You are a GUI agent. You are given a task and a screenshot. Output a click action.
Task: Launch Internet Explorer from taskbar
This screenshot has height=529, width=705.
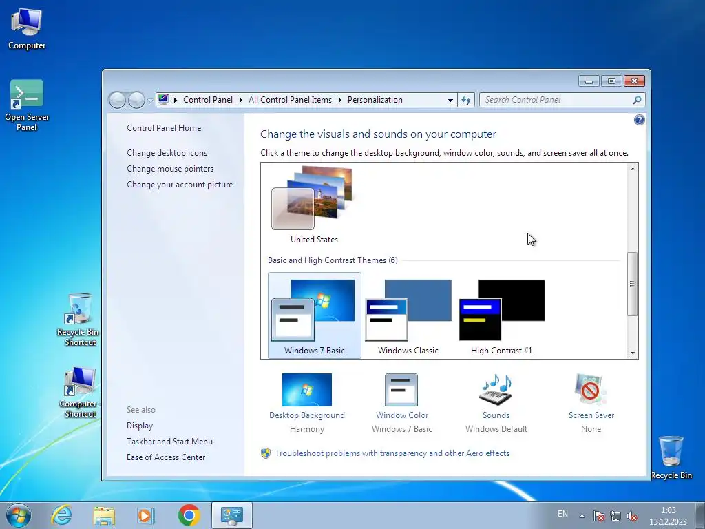coord(61,515)
